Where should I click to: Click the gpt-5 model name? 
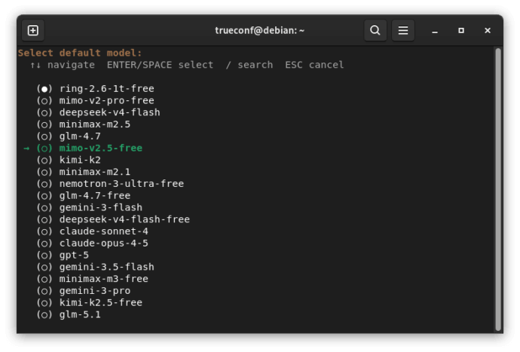click(74, 255)
